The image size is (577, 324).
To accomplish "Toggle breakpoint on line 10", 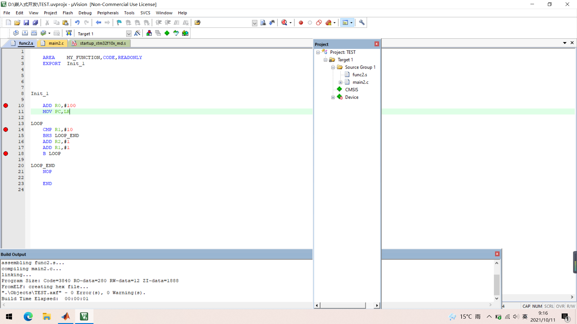I will (6, 106).
